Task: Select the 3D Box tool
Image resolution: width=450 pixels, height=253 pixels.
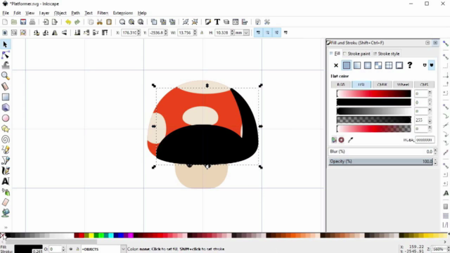Action: 5,108
